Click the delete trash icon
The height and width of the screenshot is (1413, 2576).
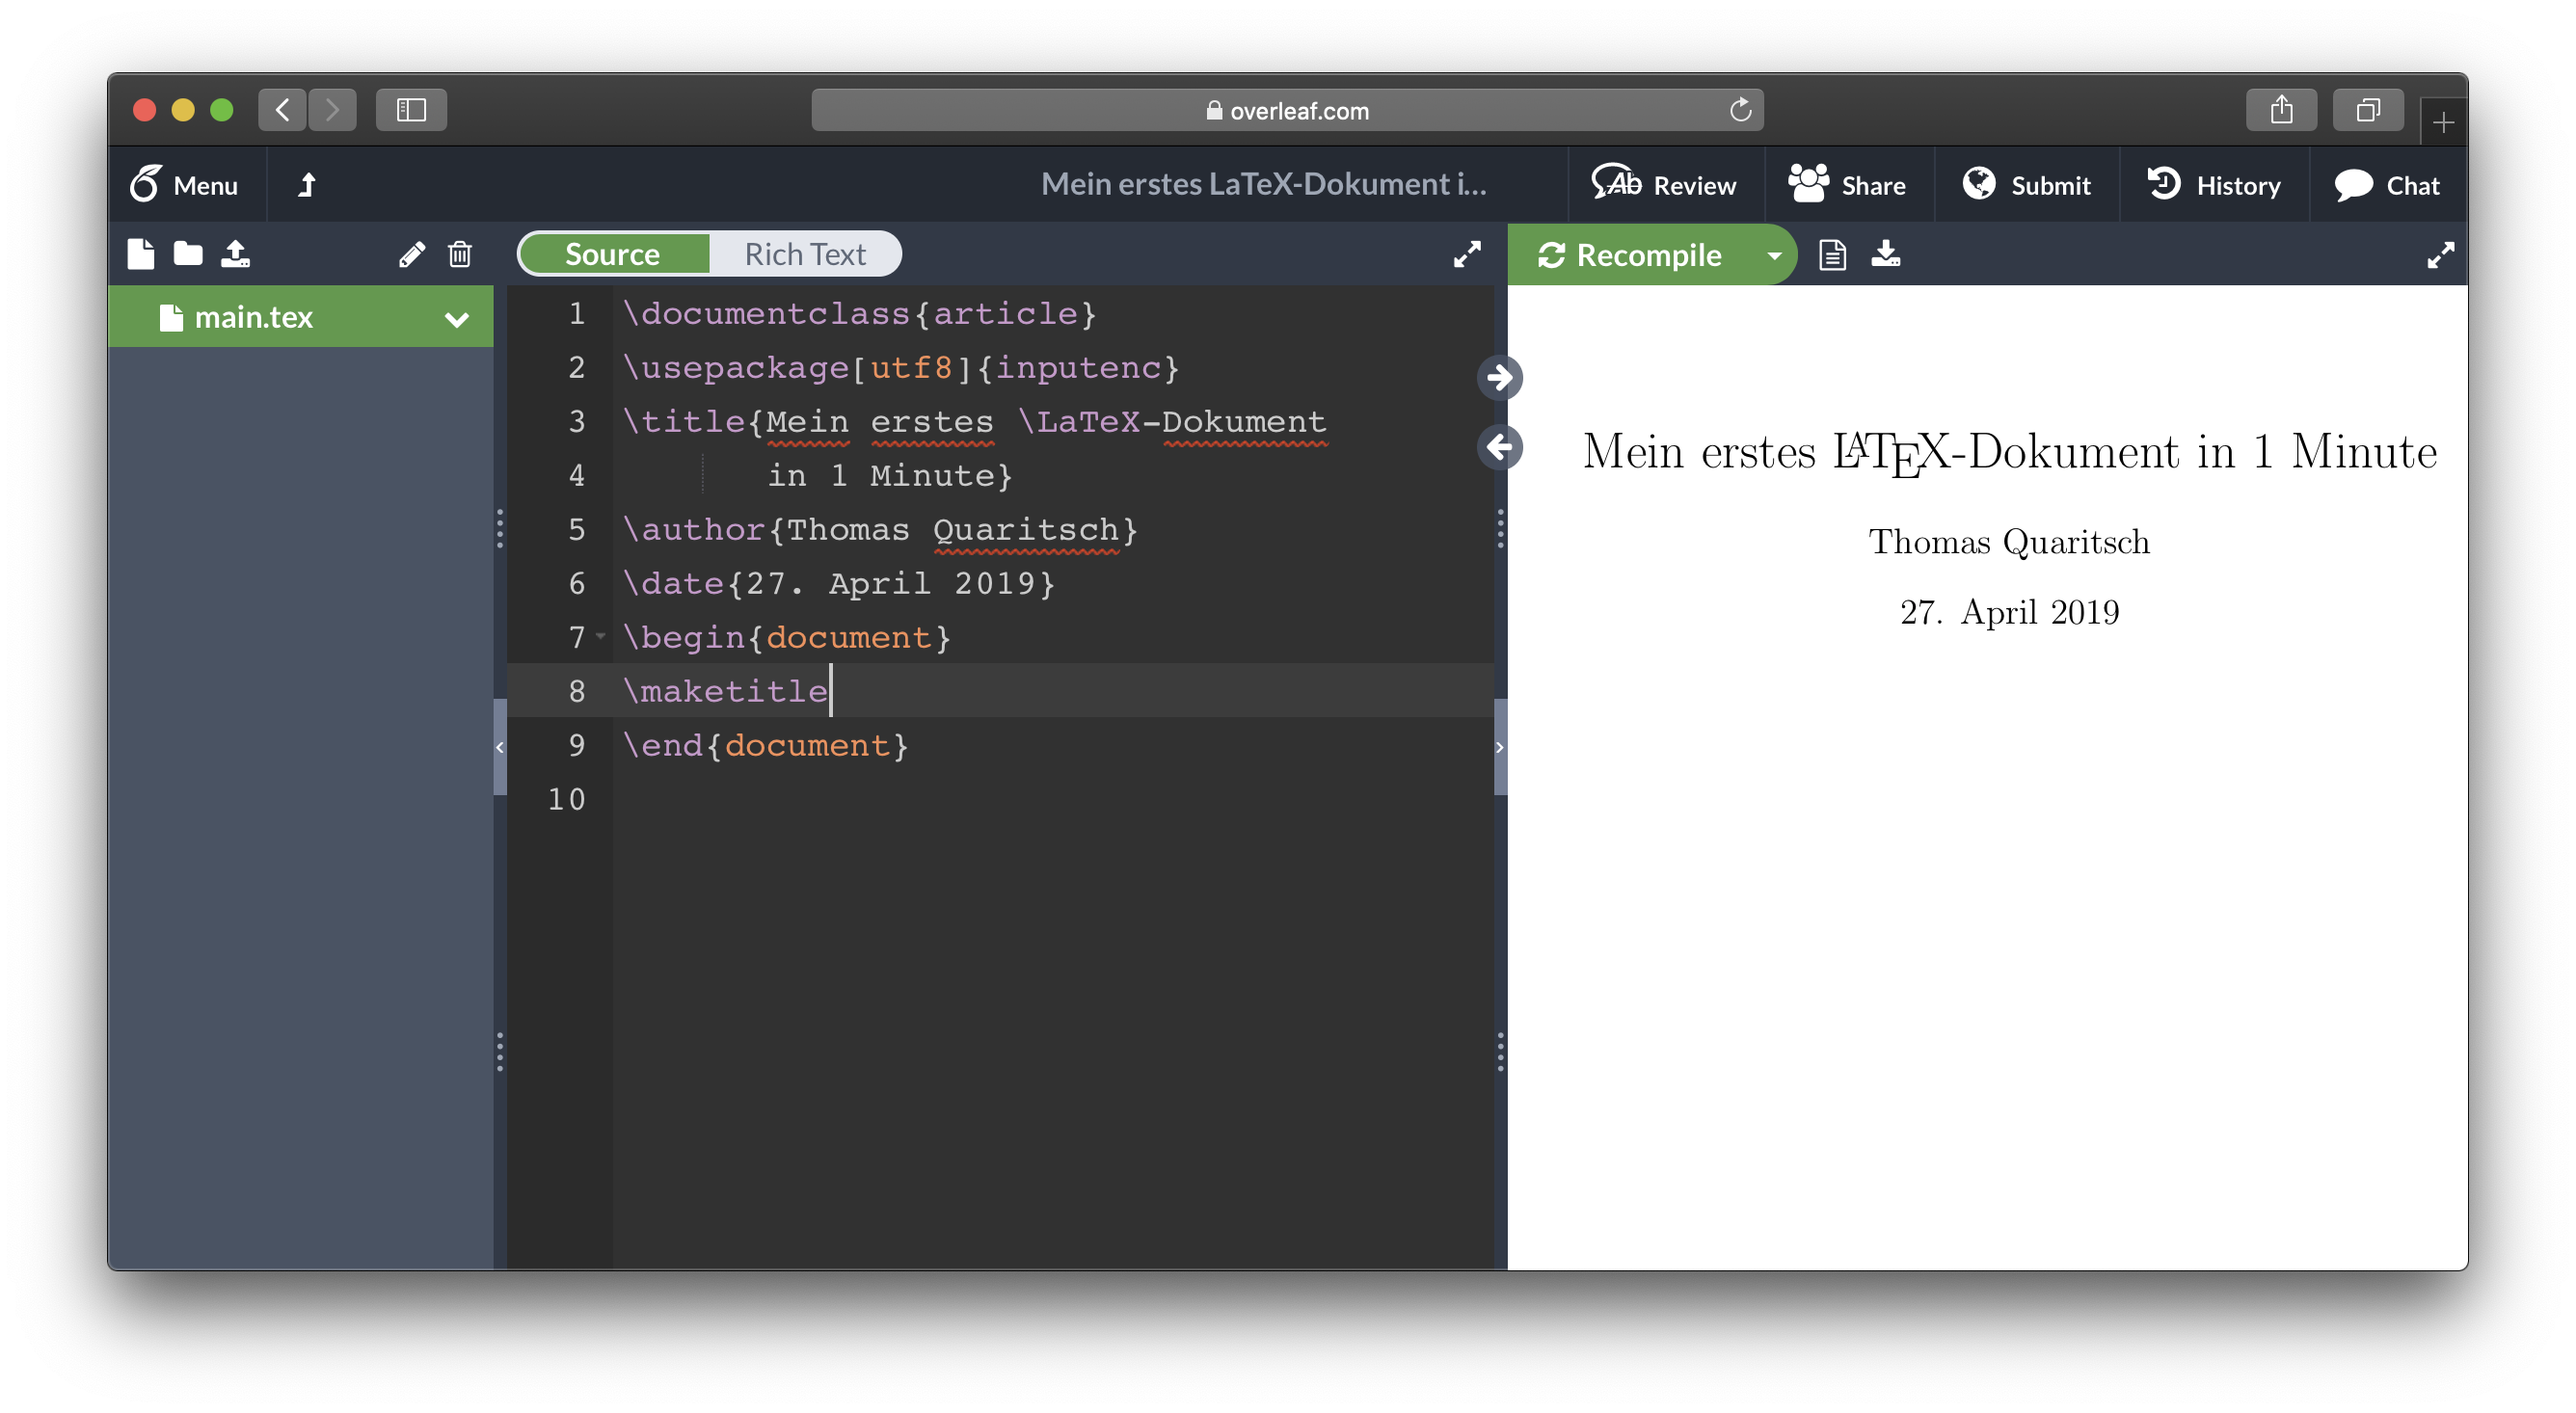(x=460, y=254)
